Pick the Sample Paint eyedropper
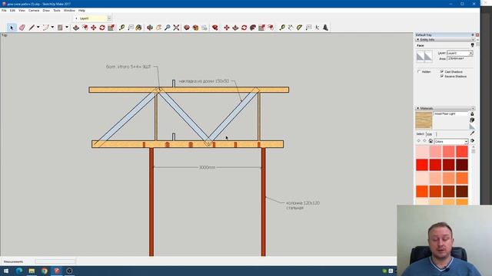Screen dimensions: 492x276 [x=472, y=133]
